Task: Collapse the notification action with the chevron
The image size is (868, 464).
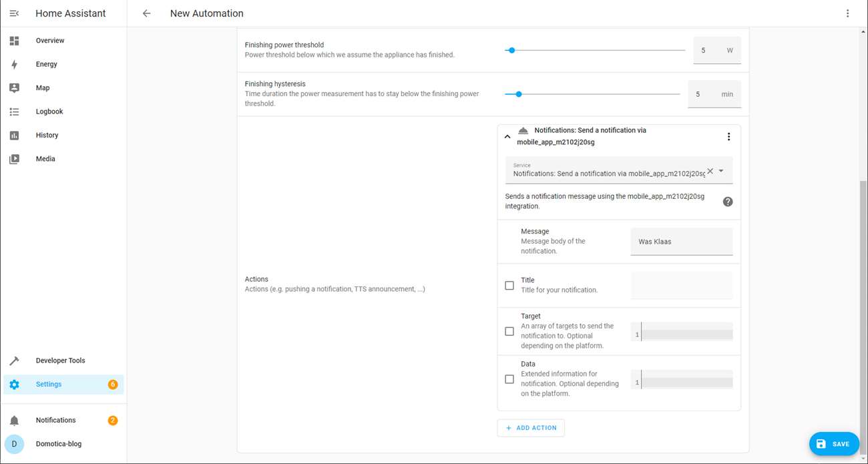Action: pyautogui.click(x=507, y=137)
